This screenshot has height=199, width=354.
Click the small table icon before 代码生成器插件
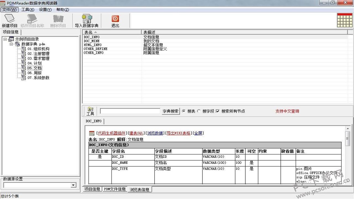[x=92, y=133]
